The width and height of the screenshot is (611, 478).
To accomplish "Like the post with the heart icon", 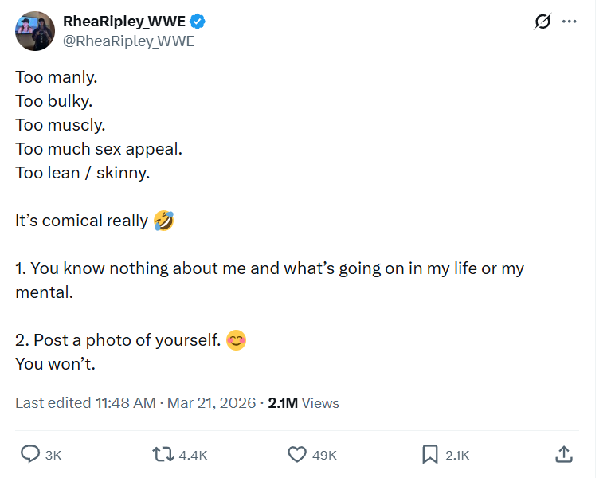I will pyautogui.click(x=296, y=454).
